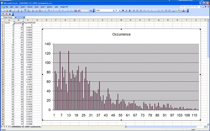Click cell value 0.0423 in column C
Screen dimensions: 210x131
(x=28, y=55)
